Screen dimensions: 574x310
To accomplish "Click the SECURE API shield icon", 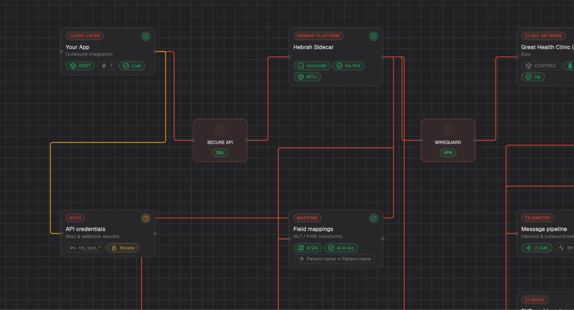I will [220, 129].
